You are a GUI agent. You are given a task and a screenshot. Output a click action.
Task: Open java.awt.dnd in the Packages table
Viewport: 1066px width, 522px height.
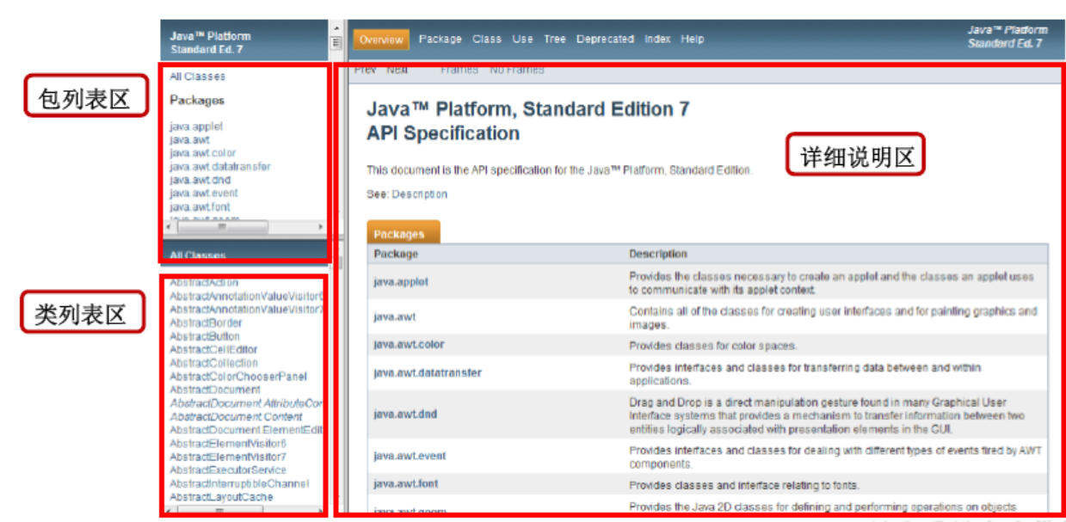(x=405, y=415)
